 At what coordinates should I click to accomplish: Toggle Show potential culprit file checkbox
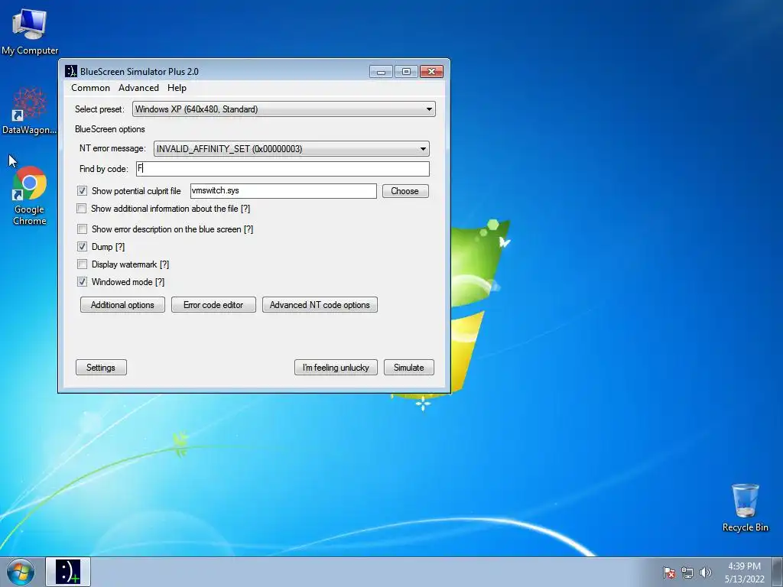(x=82, y=190)
